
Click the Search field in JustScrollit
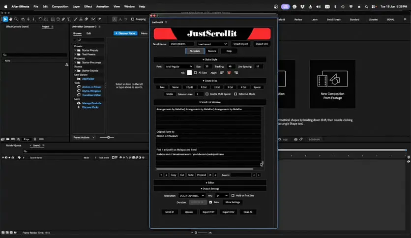click(240, 175)
